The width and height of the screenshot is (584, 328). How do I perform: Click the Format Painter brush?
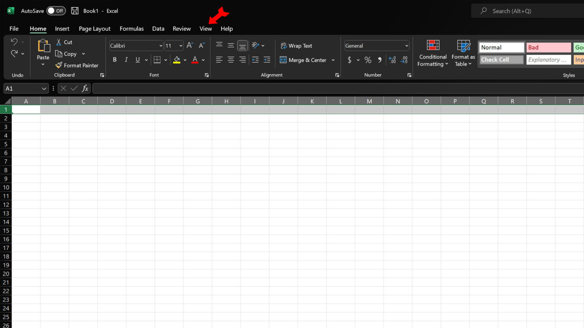(x=59, y=65)
